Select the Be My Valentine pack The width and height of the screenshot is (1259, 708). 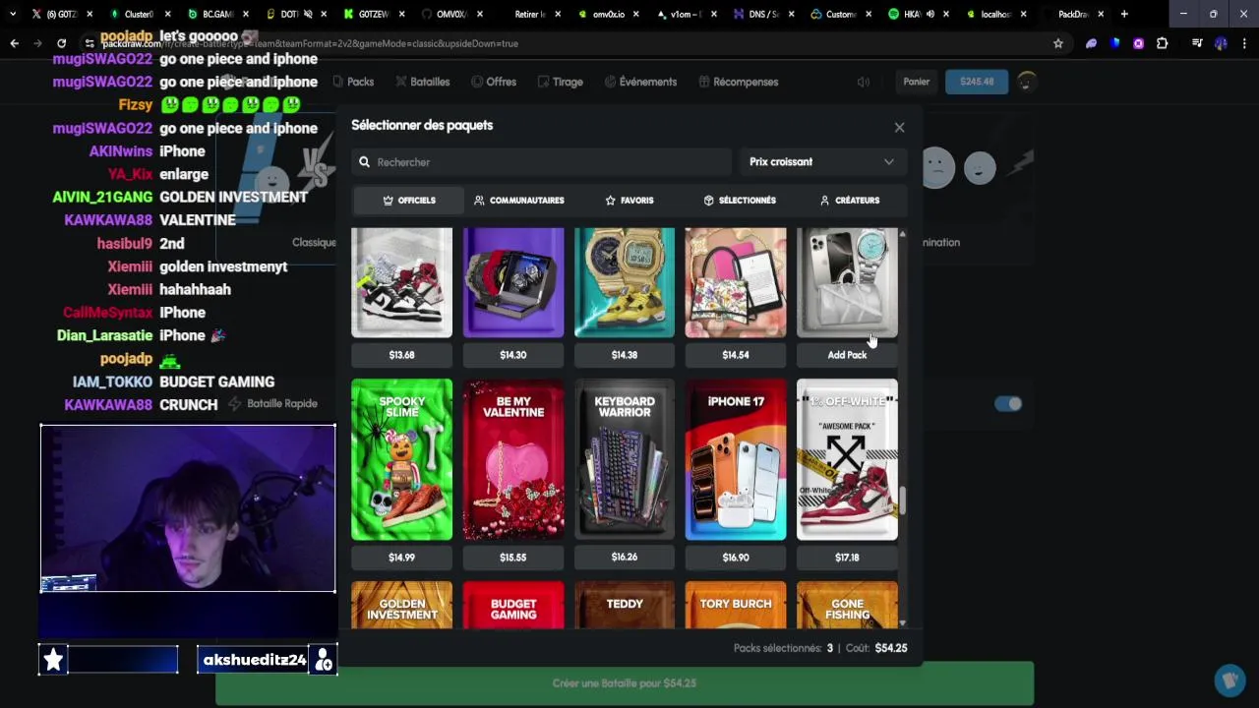[512, 460]
